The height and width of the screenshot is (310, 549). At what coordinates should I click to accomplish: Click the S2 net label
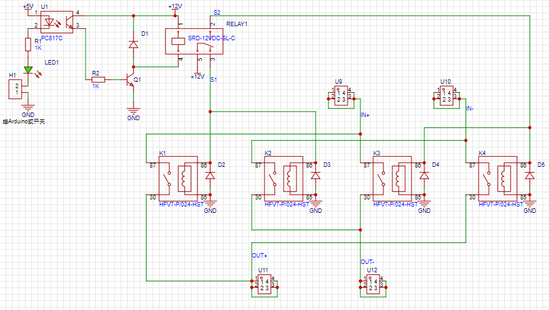217,13
